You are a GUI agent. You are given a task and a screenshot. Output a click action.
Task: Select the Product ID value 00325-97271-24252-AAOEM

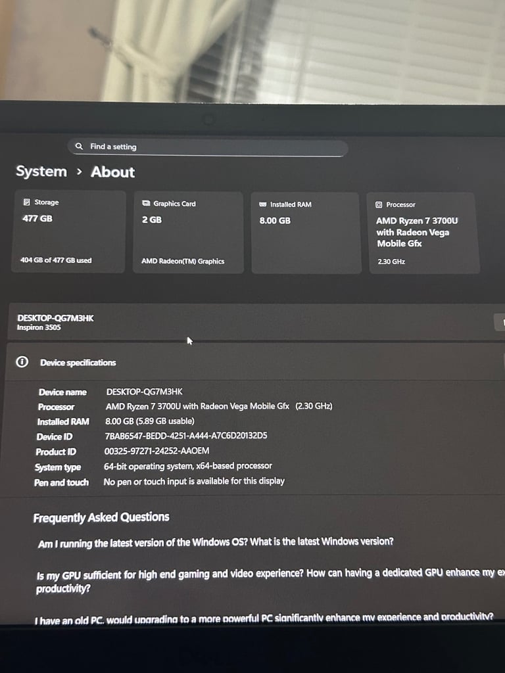click(x=156, y=451)
